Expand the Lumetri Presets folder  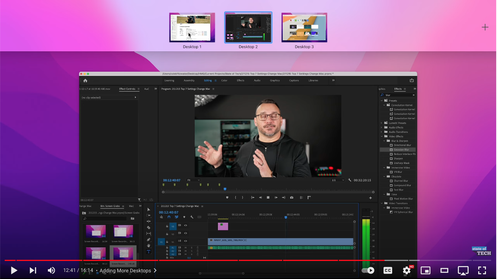pyautogui.click(x=382, y=123)
